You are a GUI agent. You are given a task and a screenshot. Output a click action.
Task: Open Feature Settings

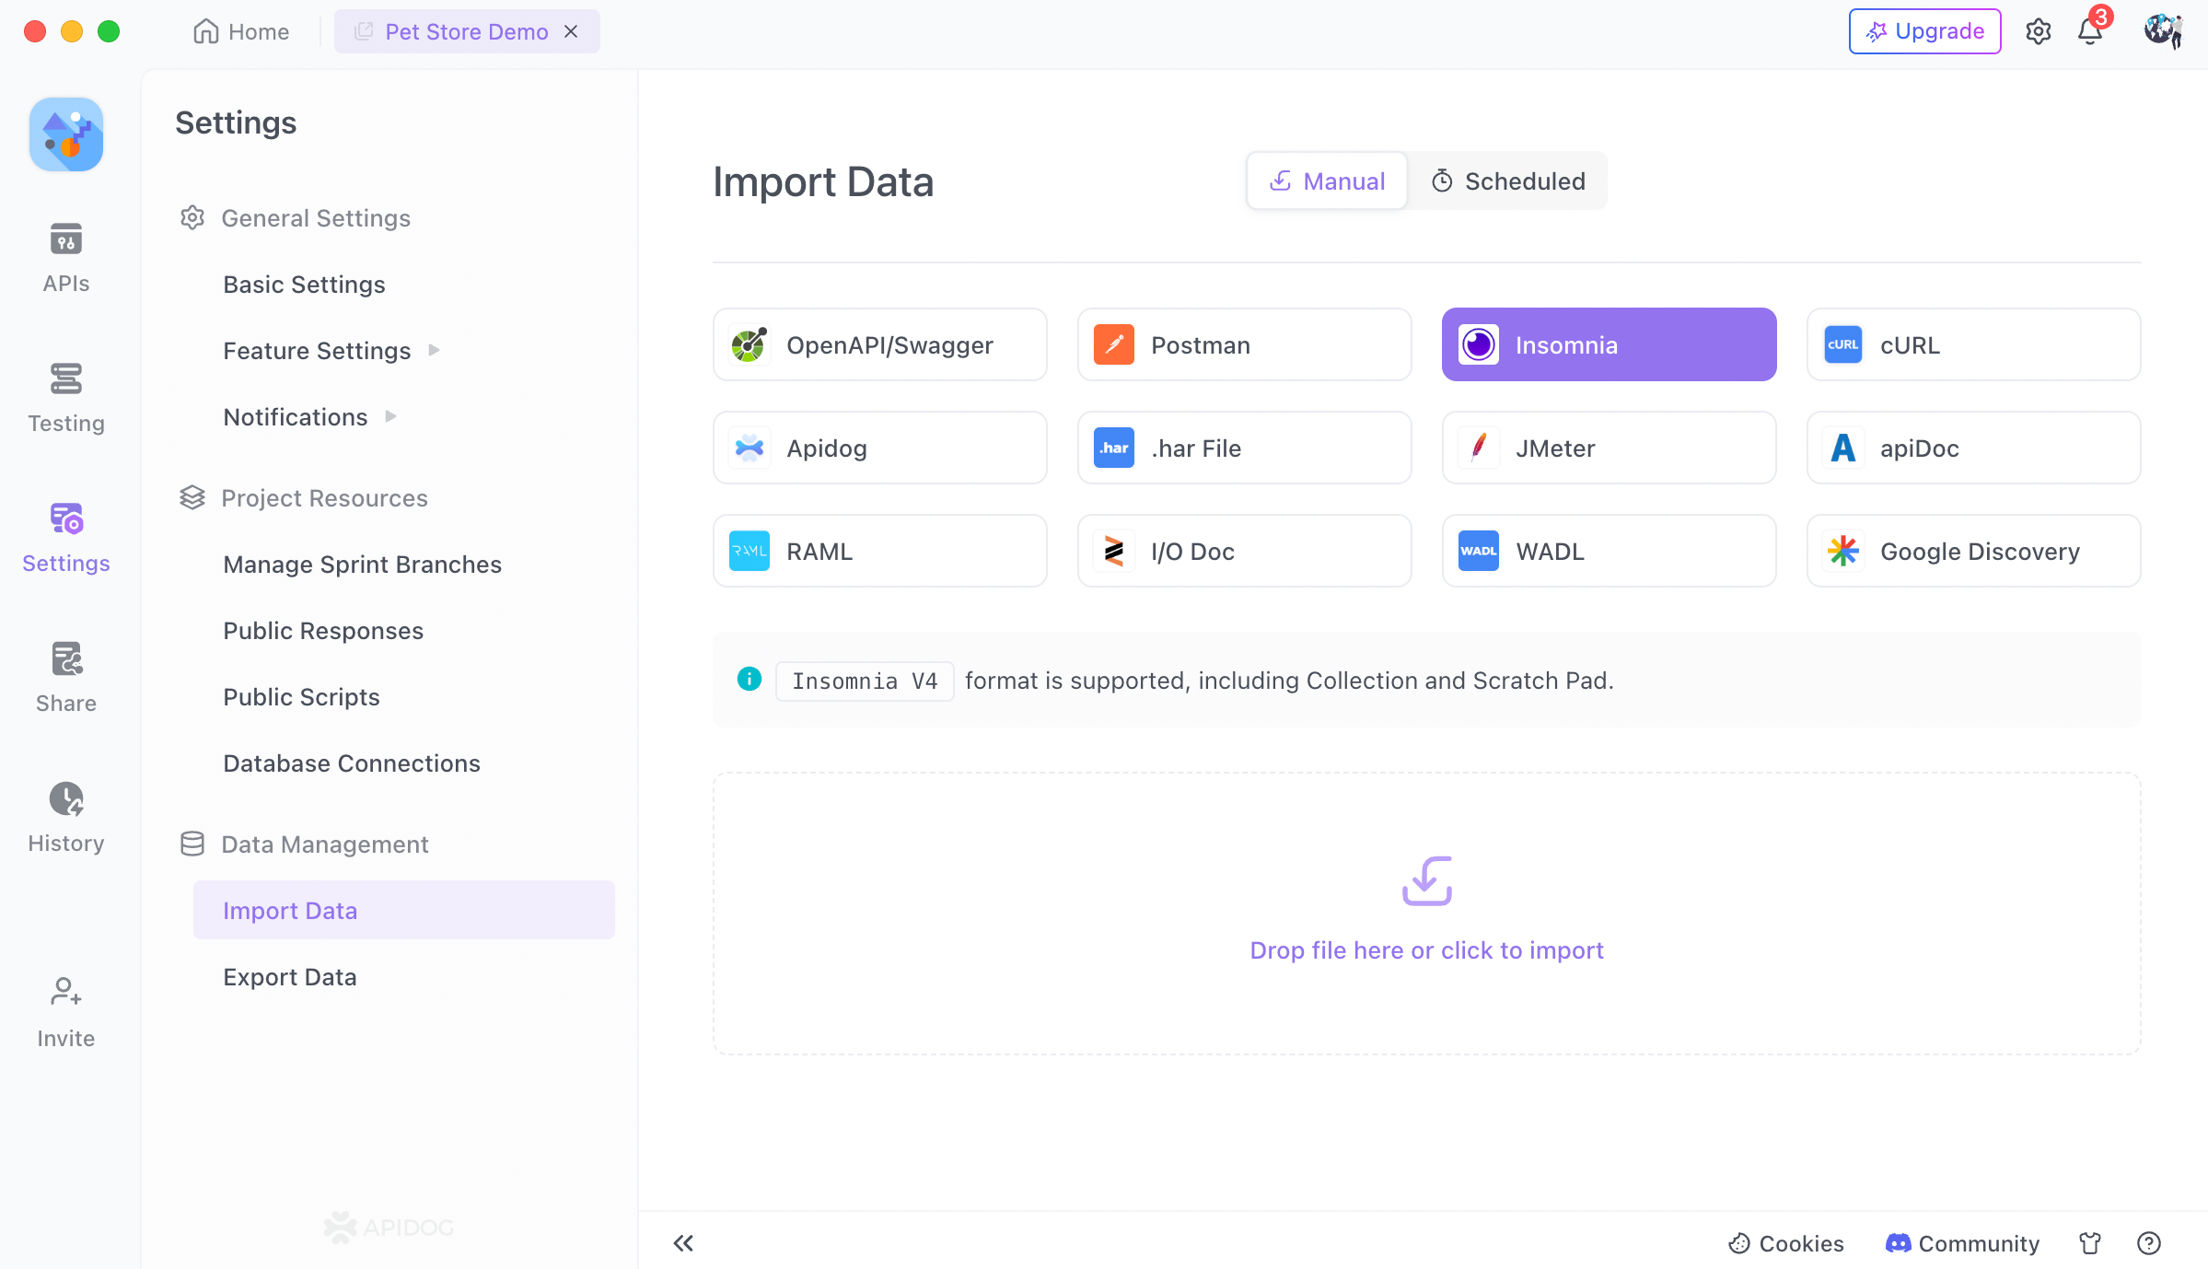pos(317,350)
